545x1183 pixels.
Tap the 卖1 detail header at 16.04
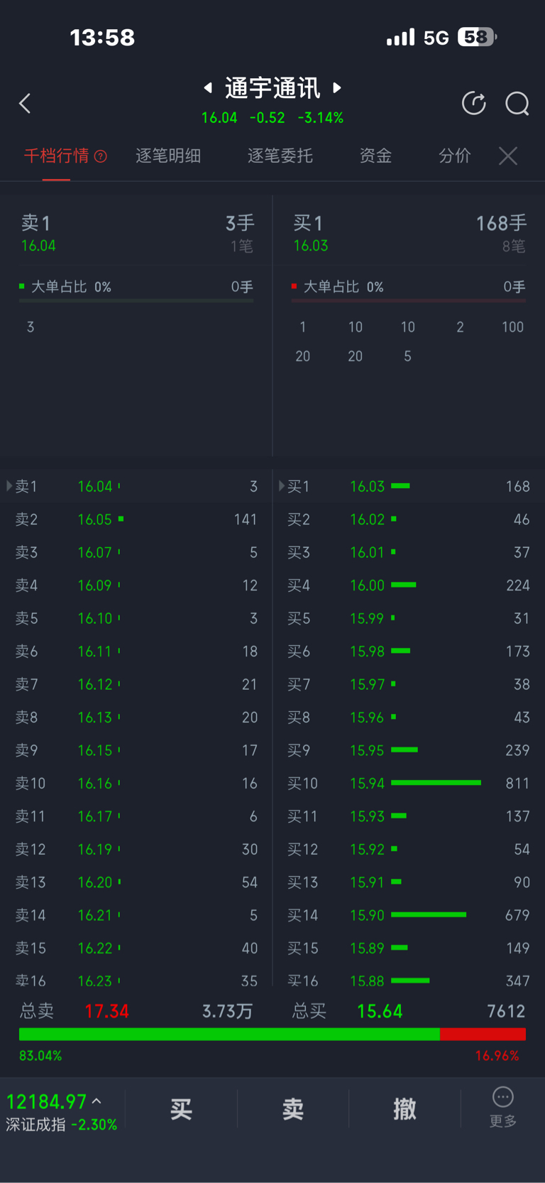tap(136, 234)
